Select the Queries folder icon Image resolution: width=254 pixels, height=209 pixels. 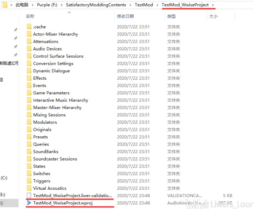pos(29,144)
